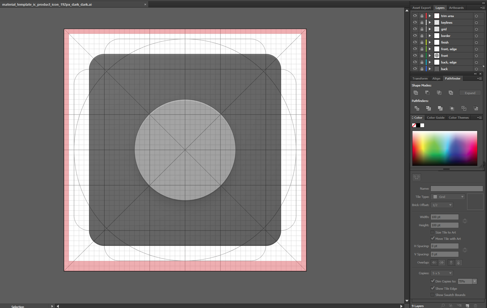487x308 pixels.
Task: Select the Exclude shape mode
Action: point(451,92)
